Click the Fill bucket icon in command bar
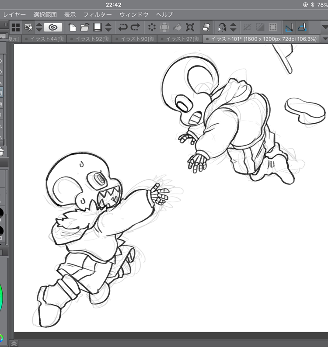This screenshot has width=328, height=347. pyautogui.click(x=177, y=28)
